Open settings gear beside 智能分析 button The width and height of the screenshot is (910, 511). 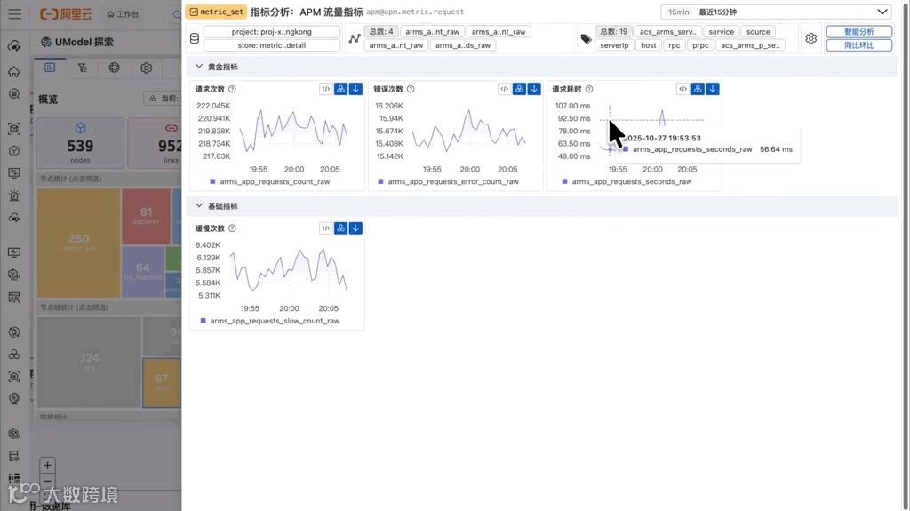point(810,38)
